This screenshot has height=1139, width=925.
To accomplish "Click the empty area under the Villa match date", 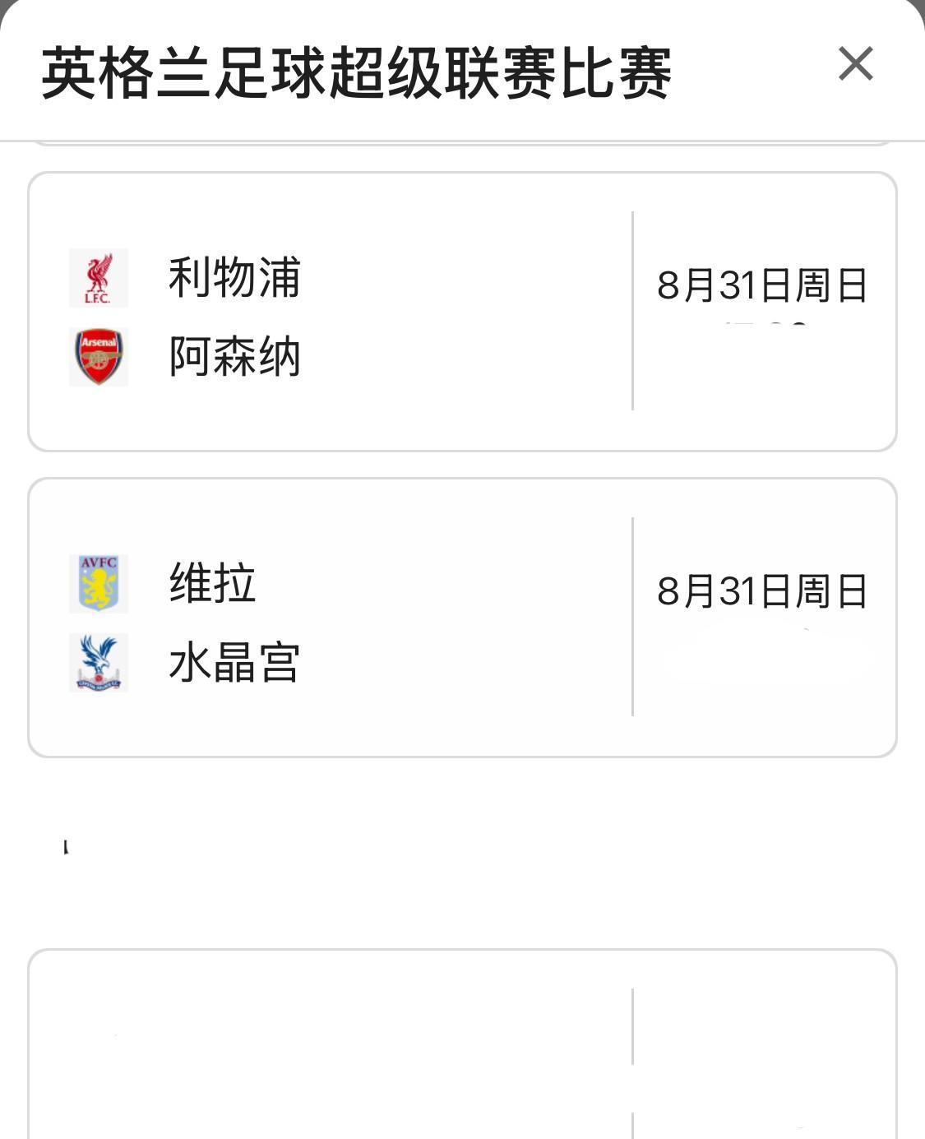I will click(x=761, y=658).
